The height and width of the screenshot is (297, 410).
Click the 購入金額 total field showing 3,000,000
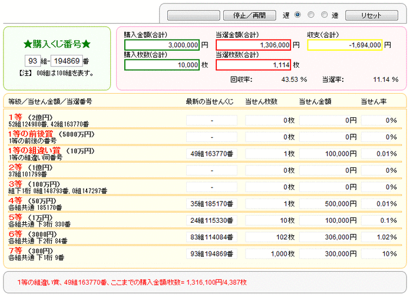[162, 45]
